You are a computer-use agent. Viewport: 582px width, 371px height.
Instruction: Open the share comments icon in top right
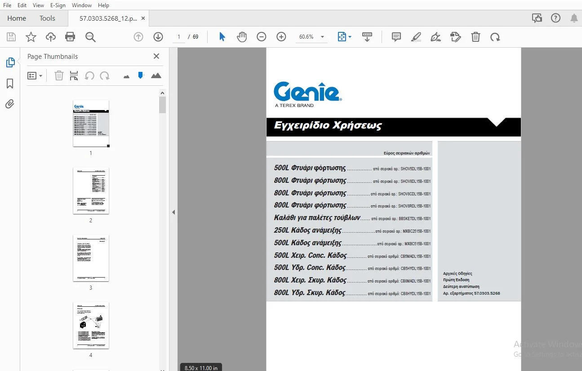click(x=537, y=18)
